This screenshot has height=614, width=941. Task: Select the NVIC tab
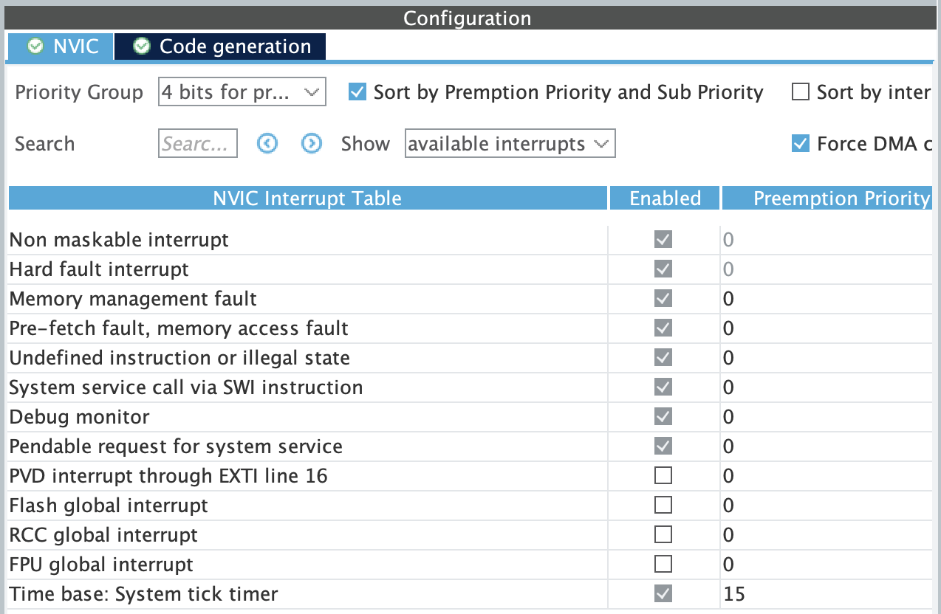point(75,46)
